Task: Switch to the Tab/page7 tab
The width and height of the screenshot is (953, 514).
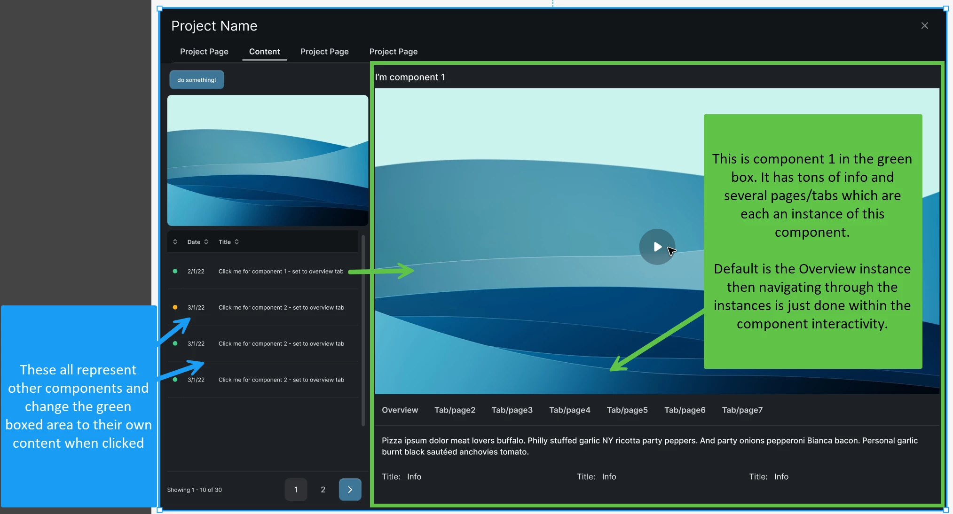Action: [x=742, y=410]
